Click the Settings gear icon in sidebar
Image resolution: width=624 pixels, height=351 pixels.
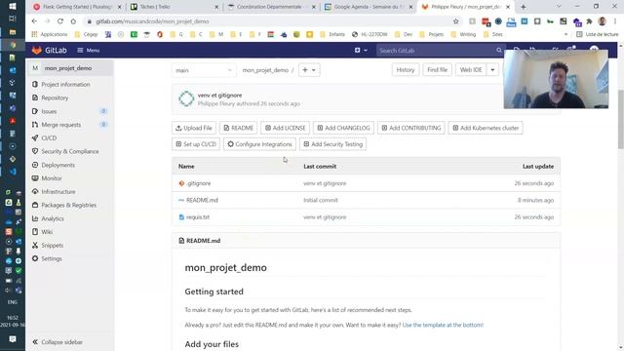(35, 258)
